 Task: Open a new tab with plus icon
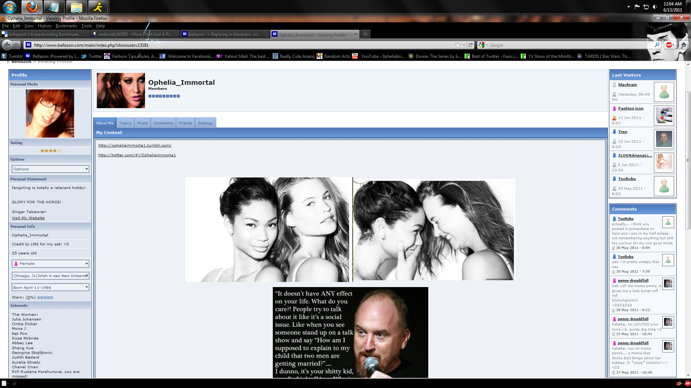[365, 34]
